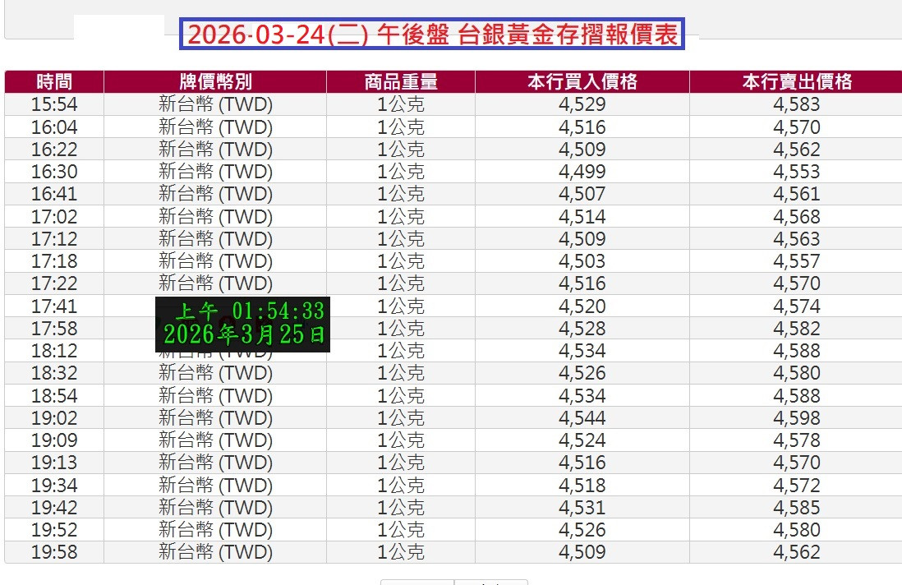Select the 18:54 time cell
The image size is (902, 585).
[x=54, y=396]
